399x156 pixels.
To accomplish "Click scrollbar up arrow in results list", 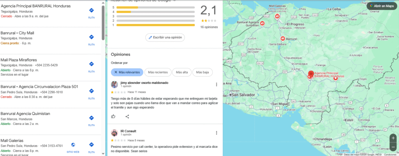I will (x=103, y=2).
